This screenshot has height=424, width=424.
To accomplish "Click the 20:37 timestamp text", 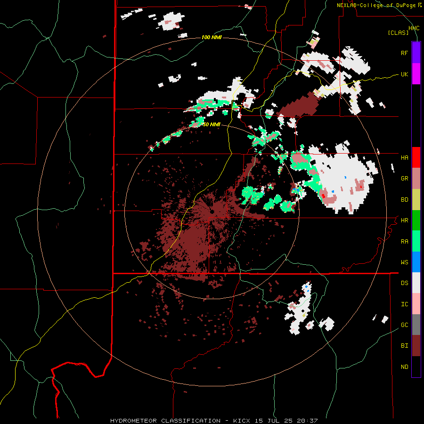I will click(x=308, y=421).
